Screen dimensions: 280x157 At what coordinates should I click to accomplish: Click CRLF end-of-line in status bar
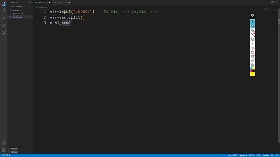coord(259,155)
